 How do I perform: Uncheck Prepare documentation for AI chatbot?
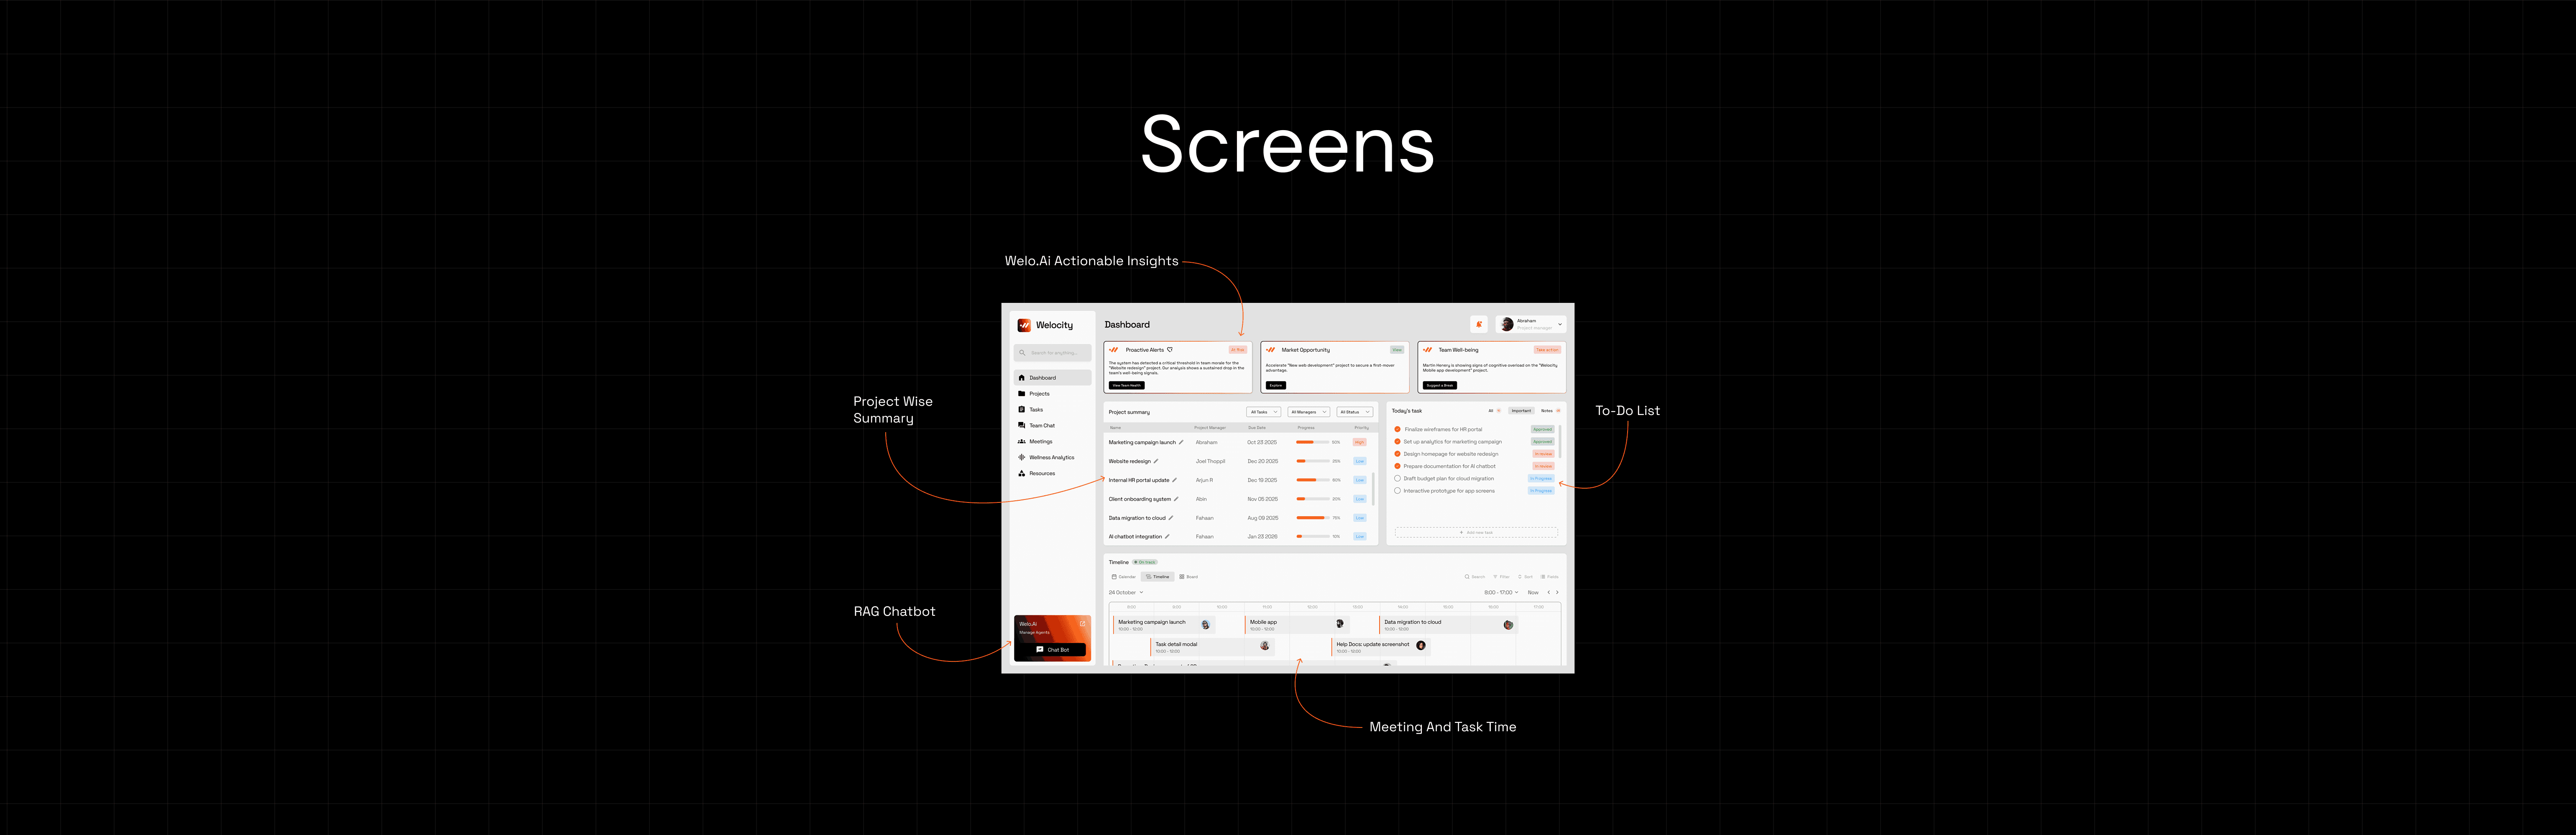pos(1397,466)
